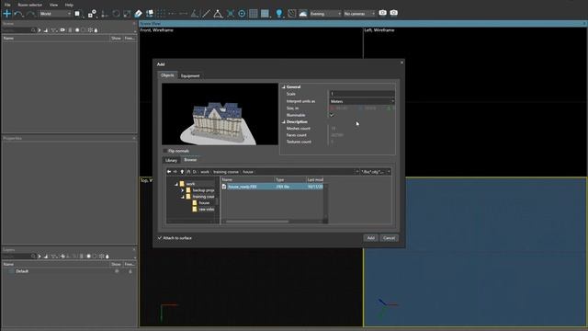The height and width of the screenshot is (331, 588).
Task: Click the blue plus Add object icon
Action: point(6,14)
